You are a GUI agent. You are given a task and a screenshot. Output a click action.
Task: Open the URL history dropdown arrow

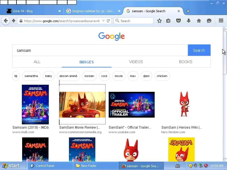tap(103, 21)
